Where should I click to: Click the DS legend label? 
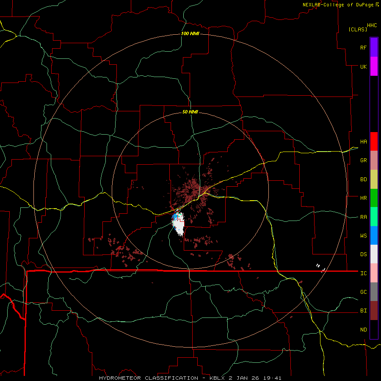pos(363,254)
